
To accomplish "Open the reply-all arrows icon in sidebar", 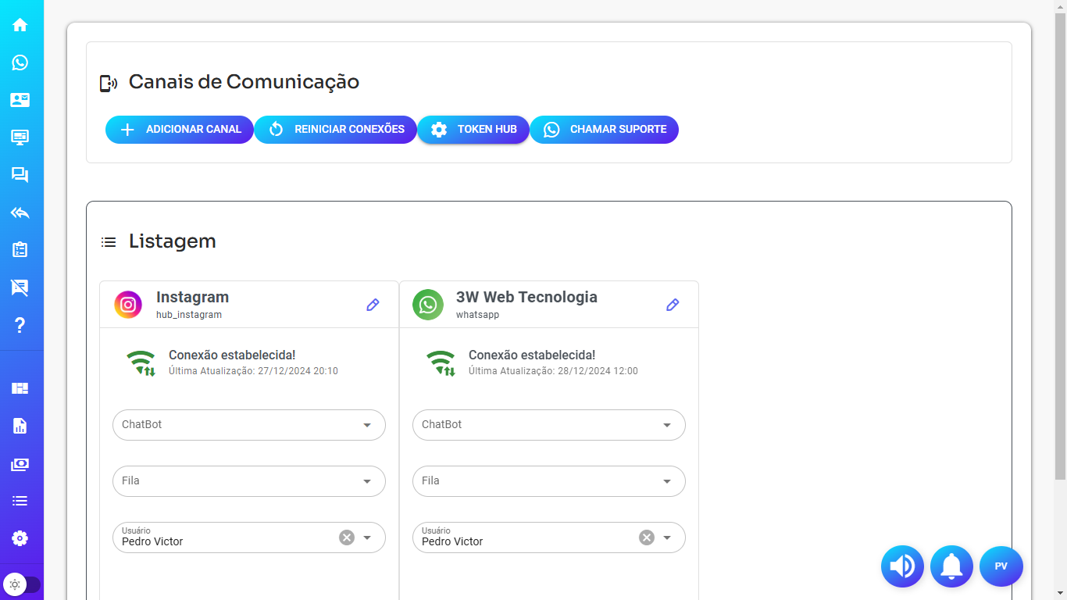I will (20, 212).
